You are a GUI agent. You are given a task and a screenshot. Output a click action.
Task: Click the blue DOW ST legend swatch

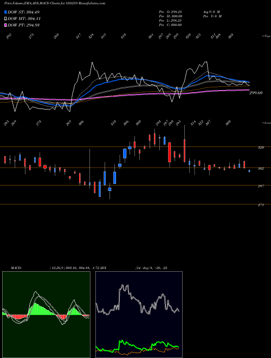(5, 12)
